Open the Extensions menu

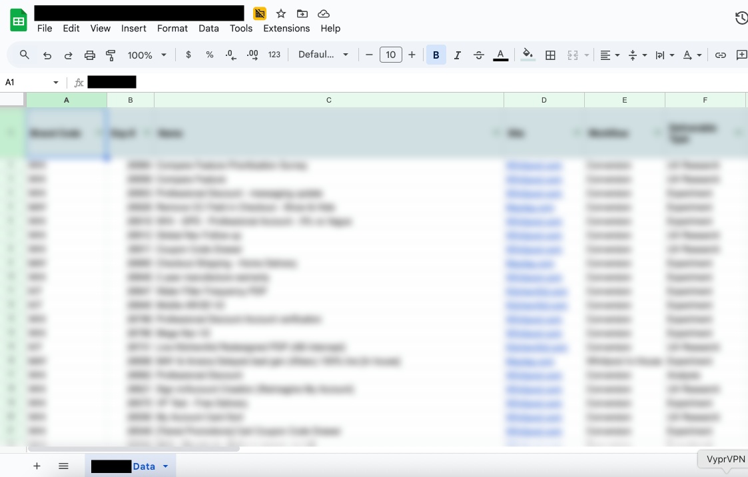tap(286, 29)
